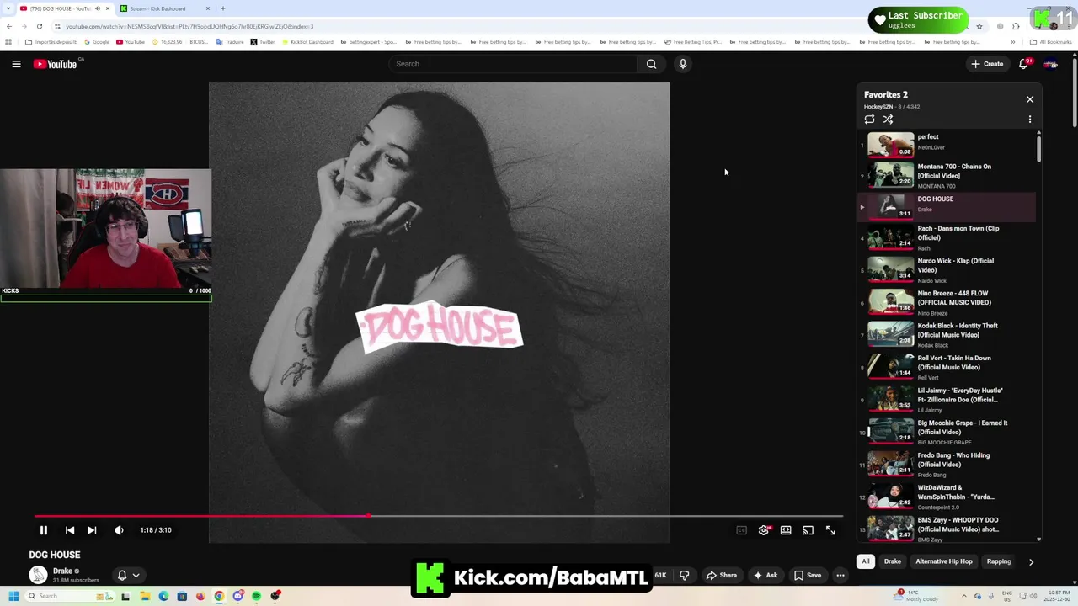This screenshot has width=1078, height=606.
Task: Switch to the Stream - Kick Dashboard tab
Action: point(164,8)
